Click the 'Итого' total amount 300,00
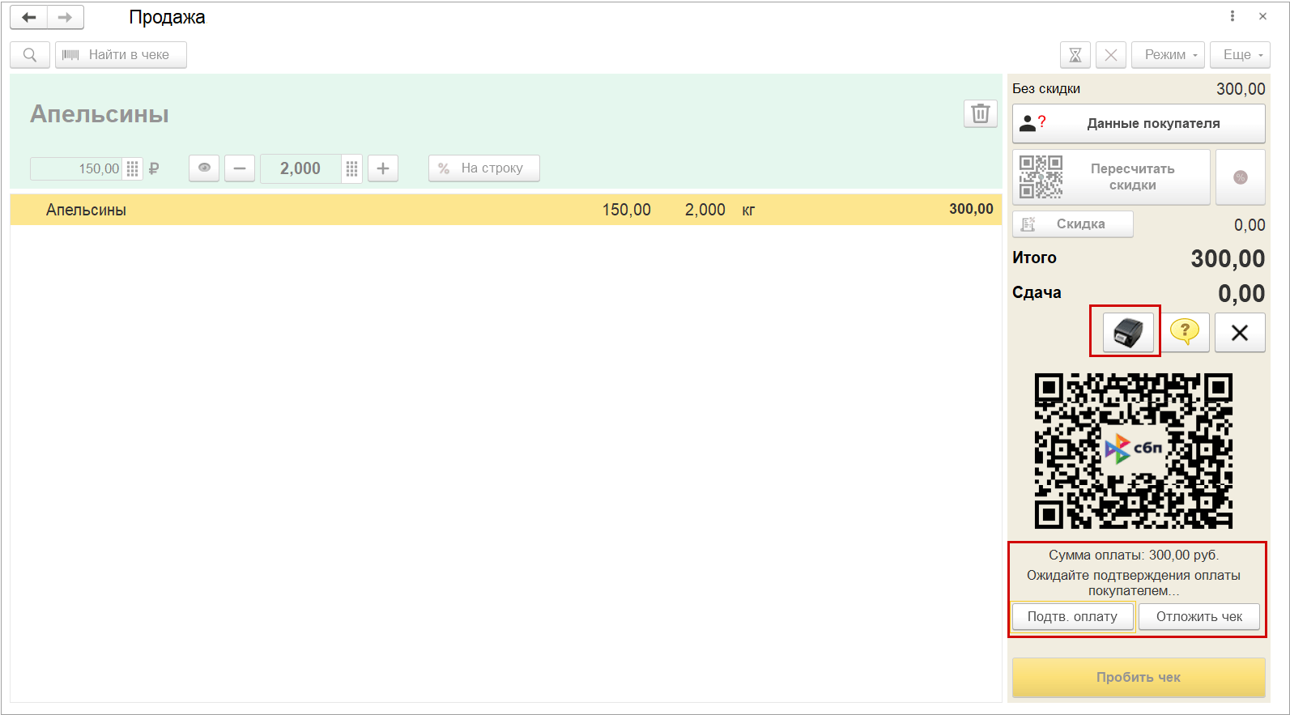The width and height of the screenshot is (1290, 715). (1228, 259)
